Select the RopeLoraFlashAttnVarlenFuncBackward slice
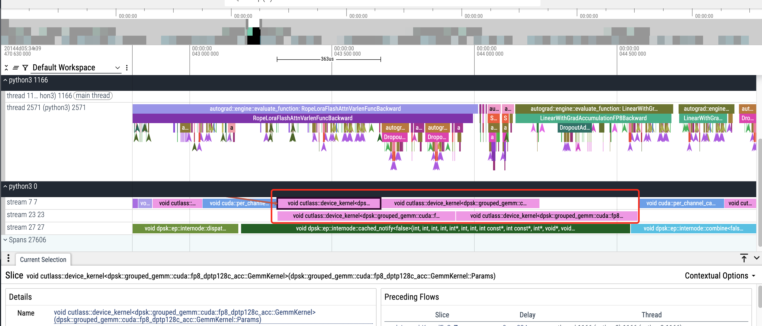762x326 pixels. pos(303,118)
